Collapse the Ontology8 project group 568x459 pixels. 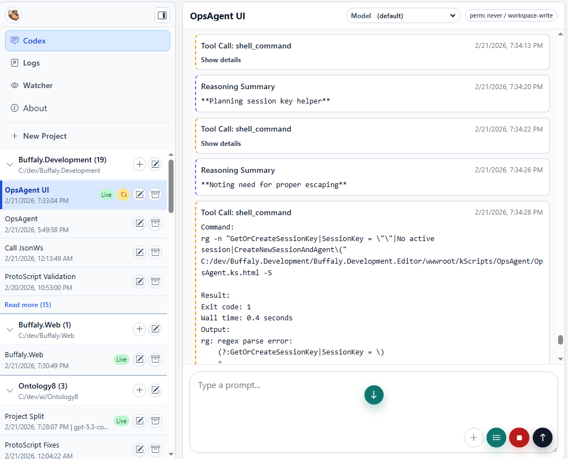pos(10,390)
